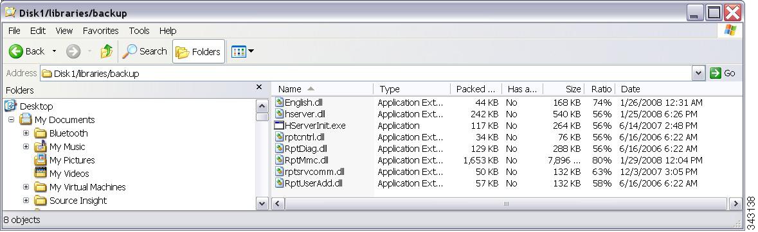Select the rptcntrl.dll file icon
The height and width of the screenshot is (232, 758).
pyautogui.click(x=279, y=137)
